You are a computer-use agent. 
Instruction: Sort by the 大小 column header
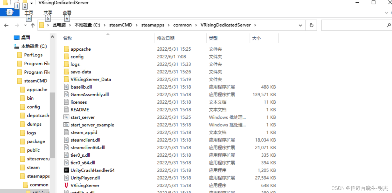coord(256,38)
